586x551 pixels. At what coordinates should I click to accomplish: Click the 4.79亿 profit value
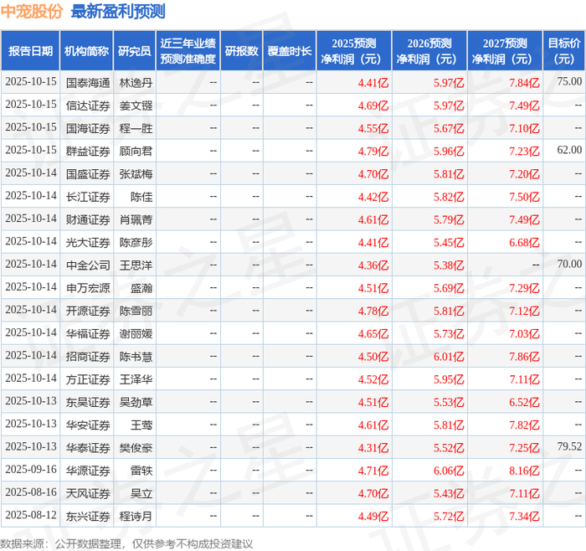[x=373, y=151]
